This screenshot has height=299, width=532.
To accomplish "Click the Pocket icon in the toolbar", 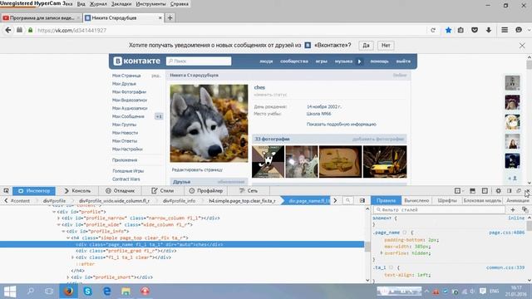I will (475, 30).
